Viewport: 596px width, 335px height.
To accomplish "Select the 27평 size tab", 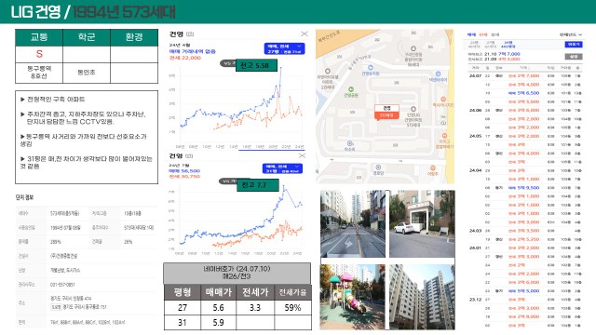I will 491,45.
